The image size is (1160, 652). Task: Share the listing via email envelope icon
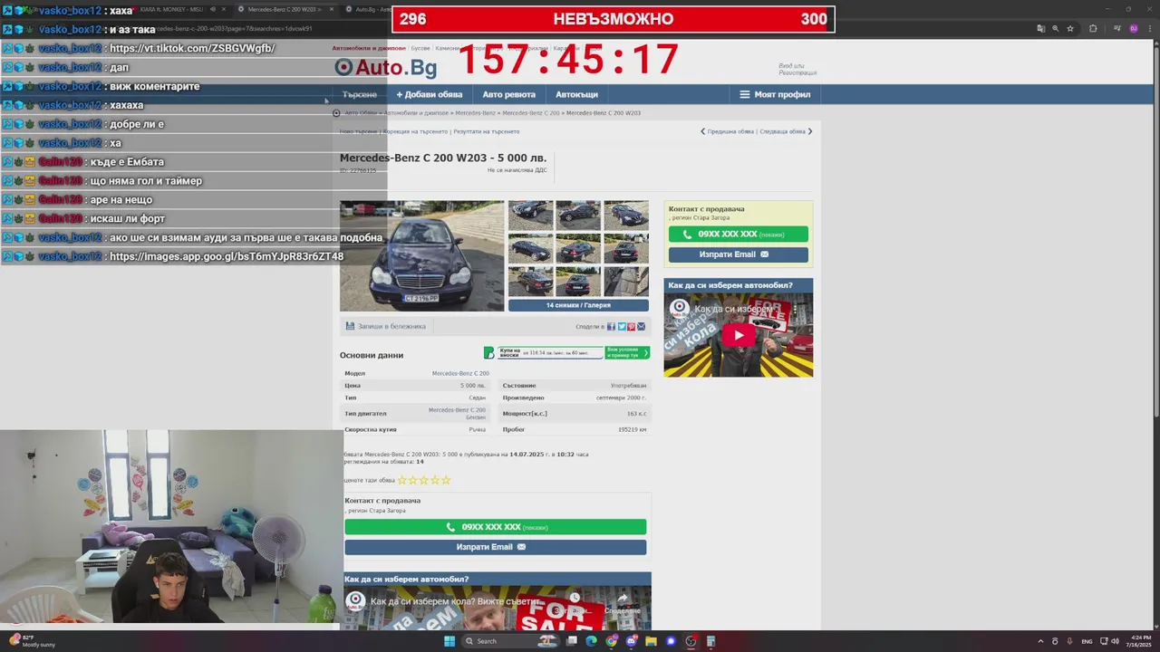click(x=642, y=326)
